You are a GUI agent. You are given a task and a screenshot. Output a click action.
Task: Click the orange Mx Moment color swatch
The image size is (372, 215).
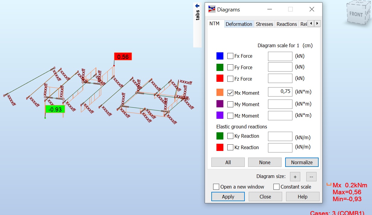[x=220, y=93]
